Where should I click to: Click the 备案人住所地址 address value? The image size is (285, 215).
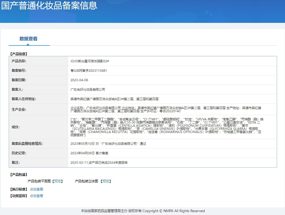coord(114,99)
